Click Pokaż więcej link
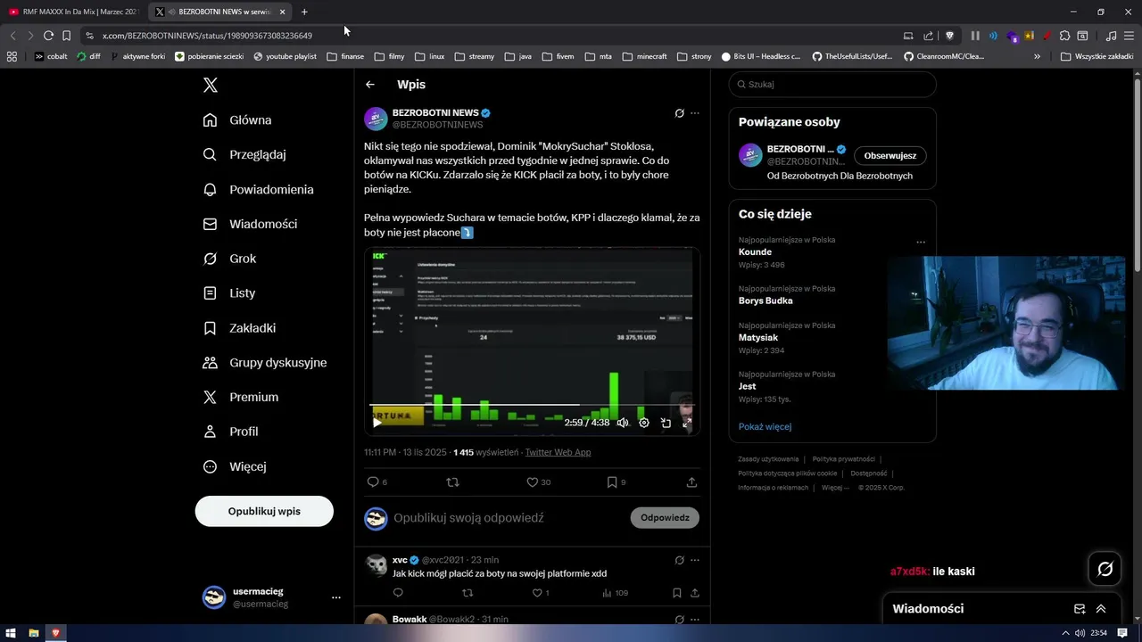This screenshot has width=1142, height=642. pos(765,426)
